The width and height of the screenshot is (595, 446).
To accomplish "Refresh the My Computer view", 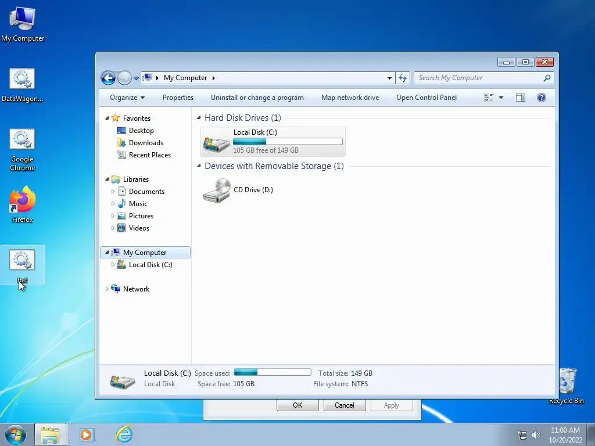I will [403, 78].
